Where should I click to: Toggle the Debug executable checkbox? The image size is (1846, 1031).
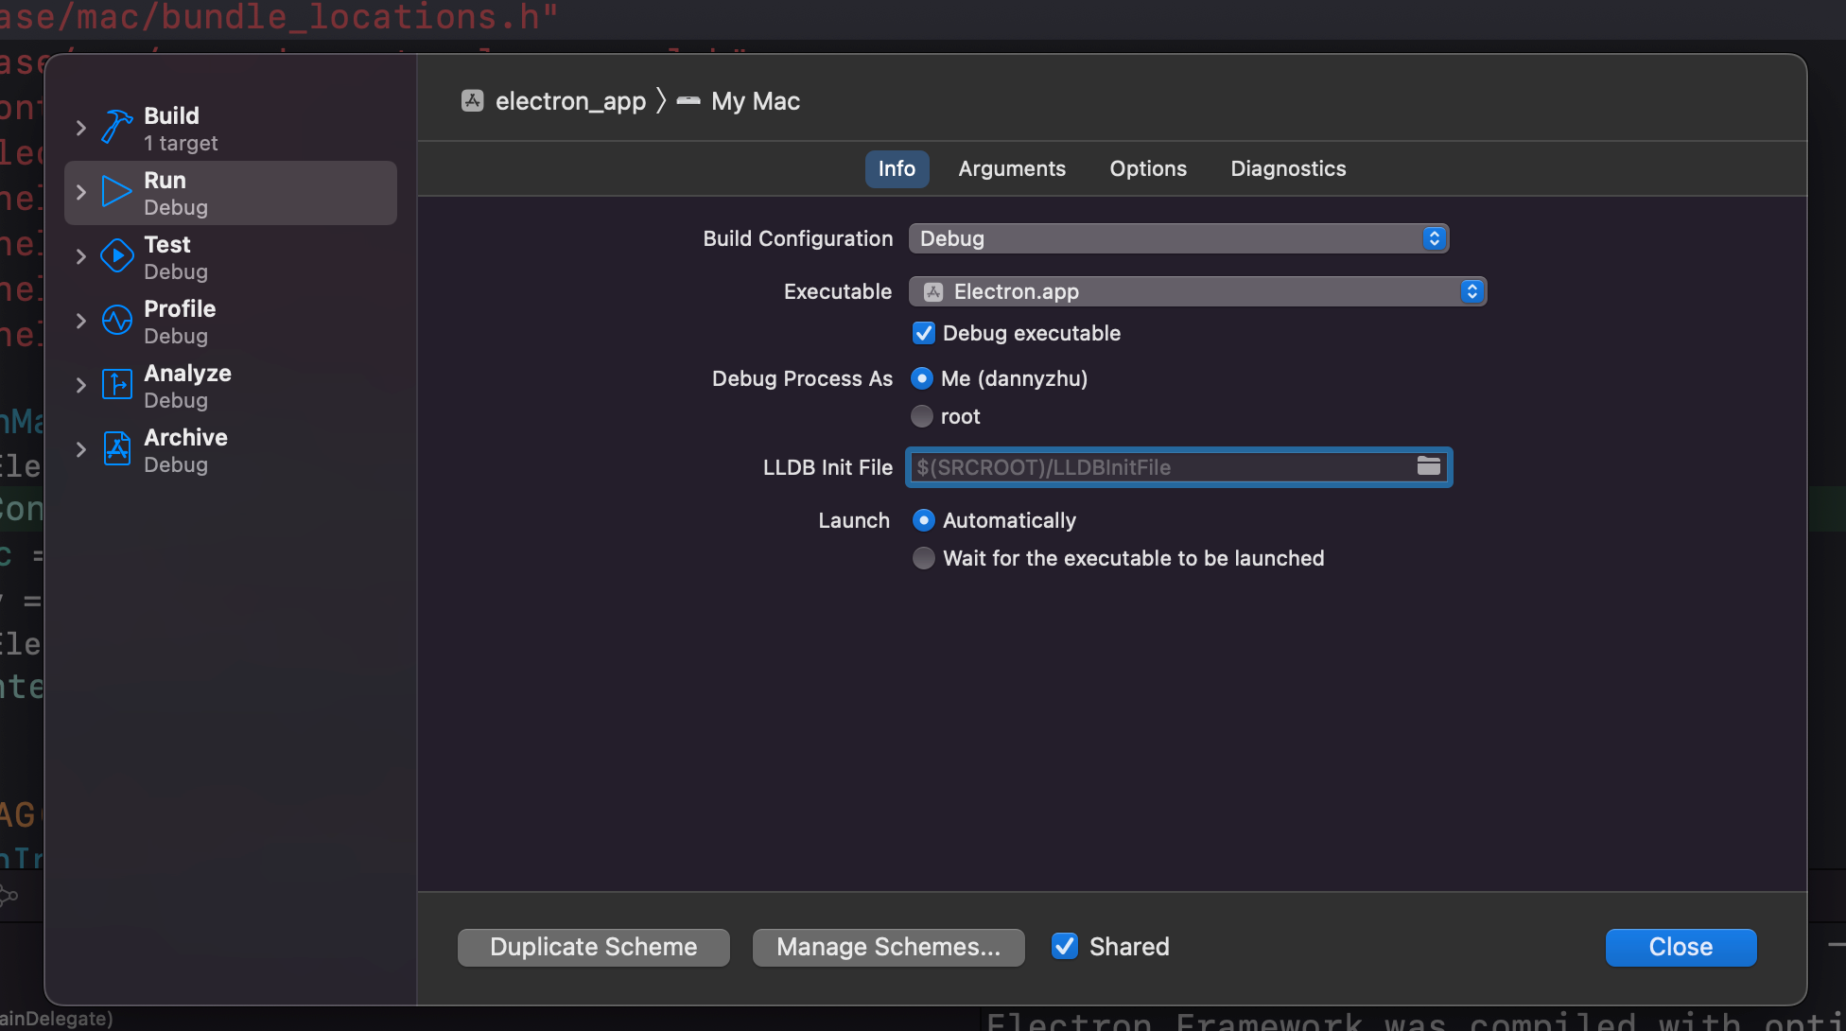point(924,333)
